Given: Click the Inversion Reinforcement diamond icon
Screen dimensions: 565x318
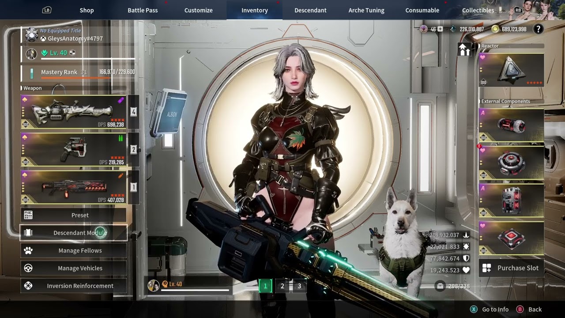Looking at the screenshot, I should pos(28,286).
